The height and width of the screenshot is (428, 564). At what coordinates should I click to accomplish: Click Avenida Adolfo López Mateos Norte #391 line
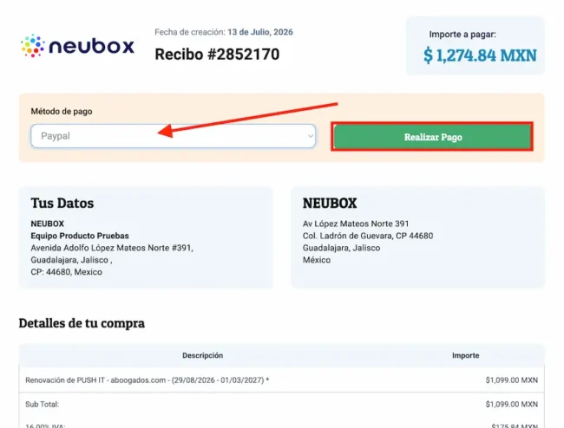(112, 248)
